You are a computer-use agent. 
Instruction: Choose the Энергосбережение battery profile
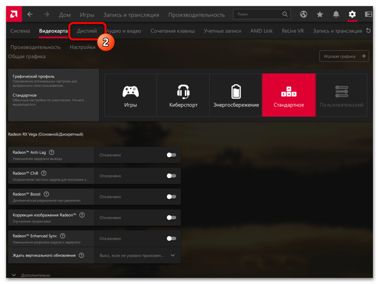coord(236,95)
